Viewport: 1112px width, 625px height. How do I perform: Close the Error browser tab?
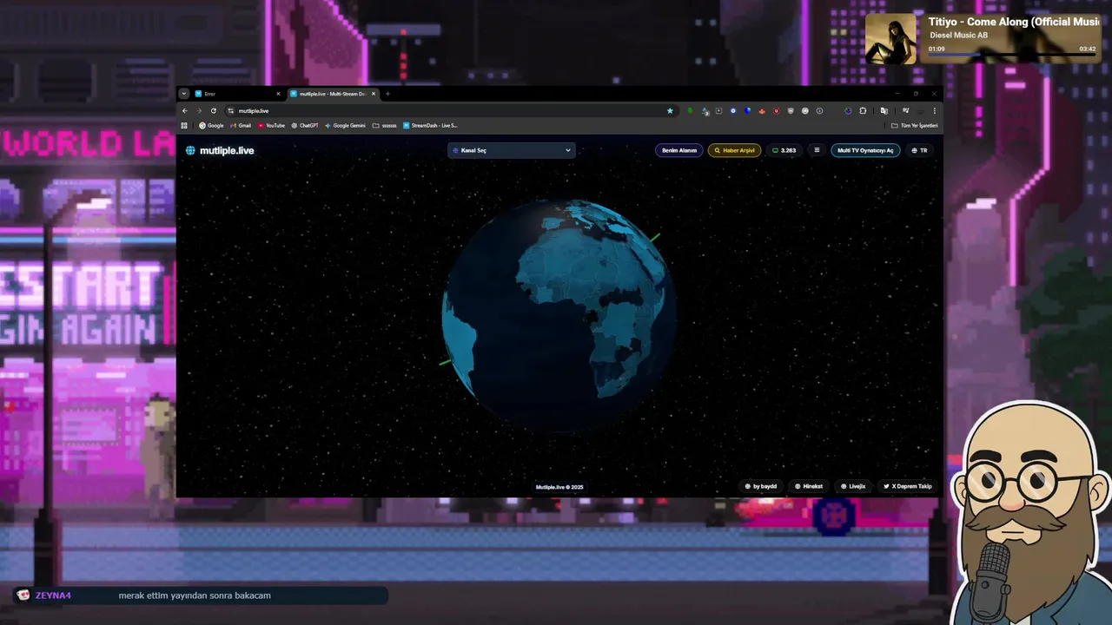(279, 94)
